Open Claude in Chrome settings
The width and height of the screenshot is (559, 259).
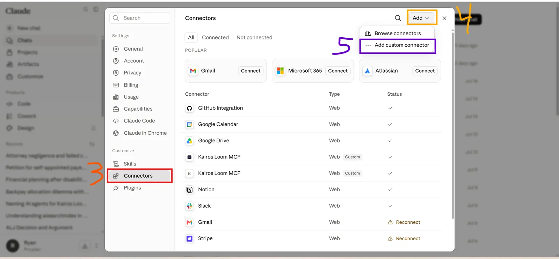pos(140,133)
